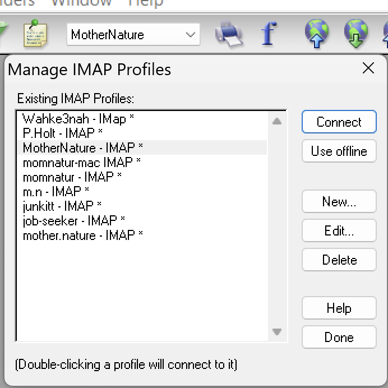
Task: Click the profile list scroll up arrow
Action: (x=277, y=121)
